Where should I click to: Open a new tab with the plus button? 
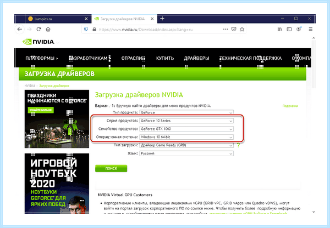tap(162, 19)
